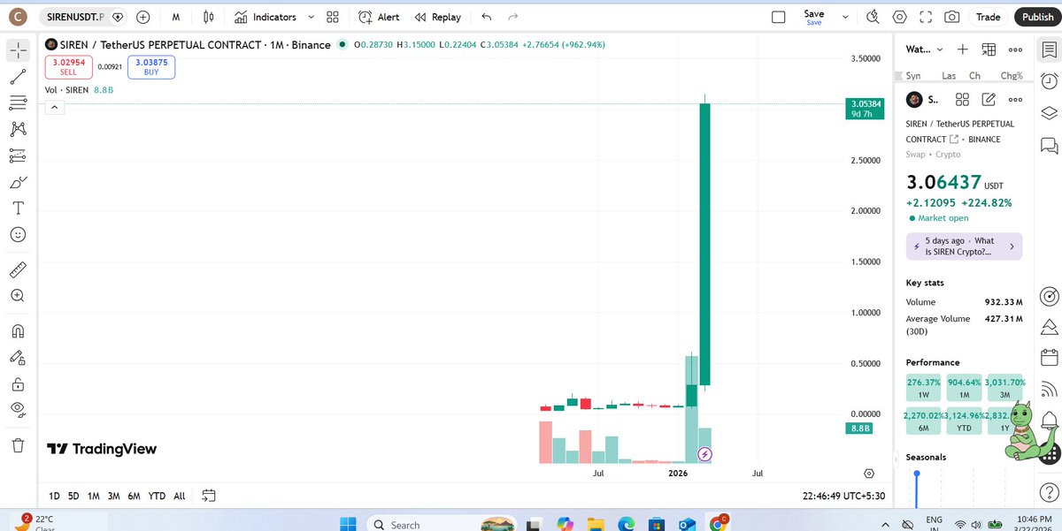Image resolution: width=1062 pixels, height=531 pixels.
Task: Open the candlestick chart type menu
Action: click(x=209, y=17)
